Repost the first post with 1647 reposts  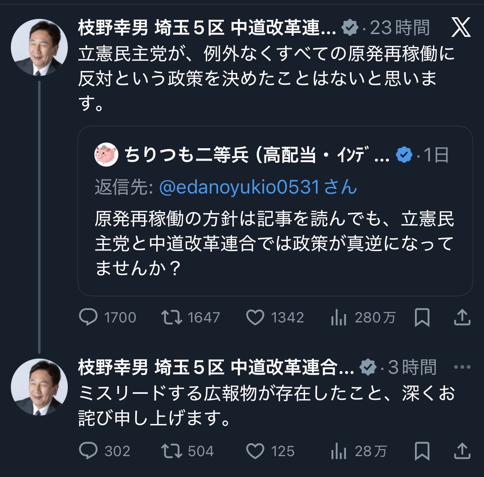pyautogui.click(x=171, y=317)
